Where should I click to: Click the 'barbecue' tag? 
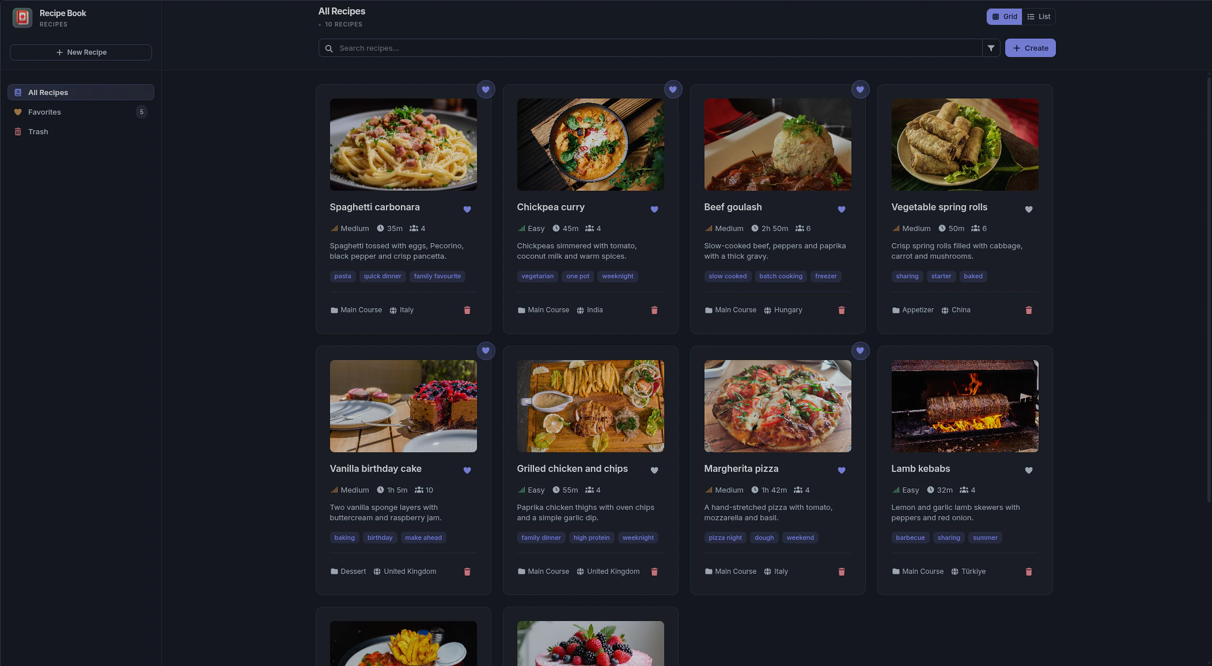click(x=910, y=537)
